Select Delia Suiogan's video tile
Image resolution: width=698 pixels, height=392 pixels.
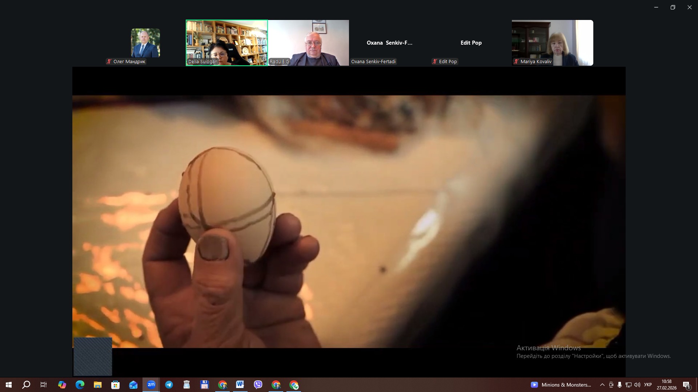[x=227, y=43]
